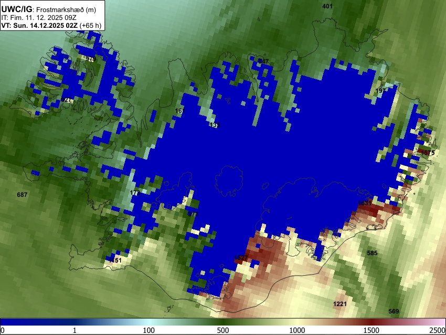The width and height of the screenshot is (446, 335).
Task: Click the init time line 'IT: Fim. 11. 12. 2025 09Z'
Action: click(39, 18)
